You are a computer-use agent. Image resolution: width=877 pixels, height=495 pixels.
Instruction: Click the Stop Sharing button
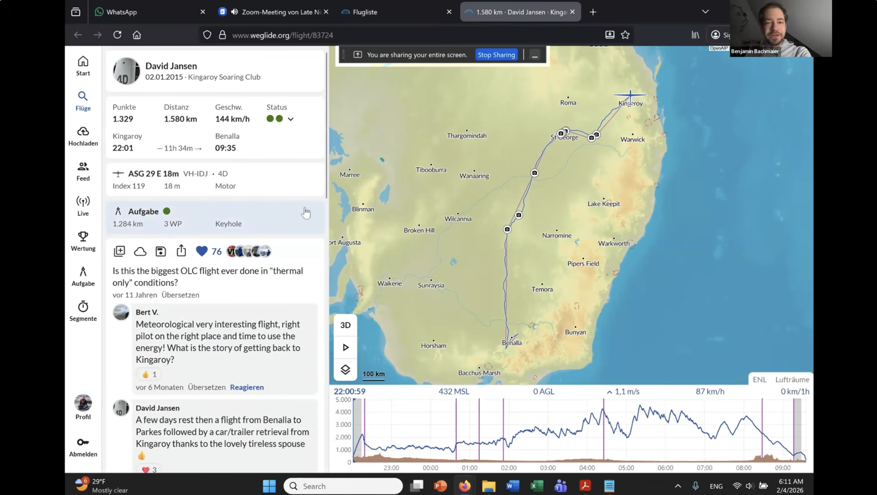pyautogui.click(x=496, y=55)
